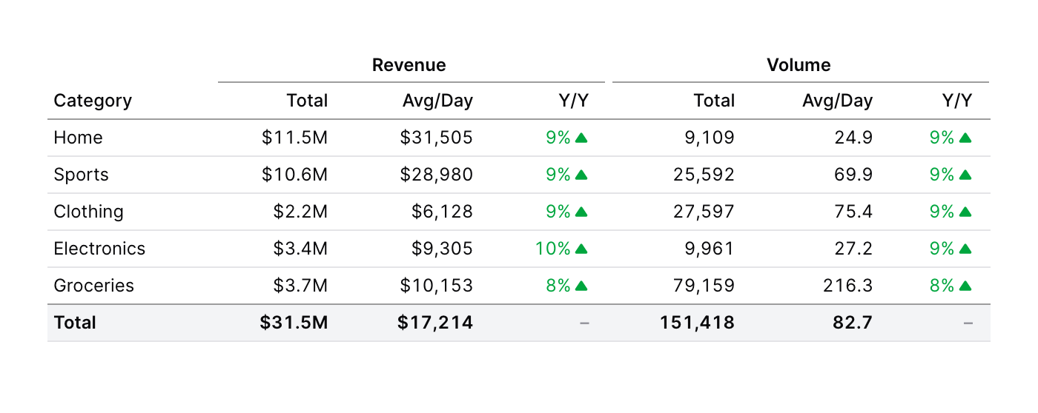Click the Groceries volume Y/Y up arrow
Viewport: 1038px width, 413px height.
[965, 286]
